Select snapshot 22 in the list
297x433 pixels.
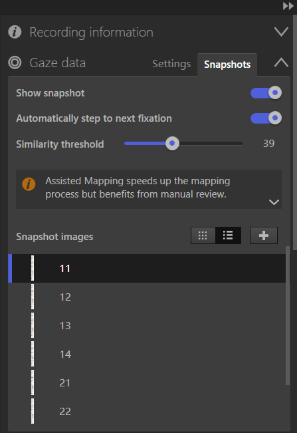pyautogui.click(x=147, y=412)
